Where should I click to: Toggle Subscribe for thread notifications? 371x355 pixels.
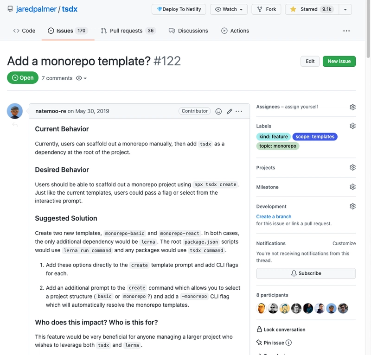[x=306, y=273]
